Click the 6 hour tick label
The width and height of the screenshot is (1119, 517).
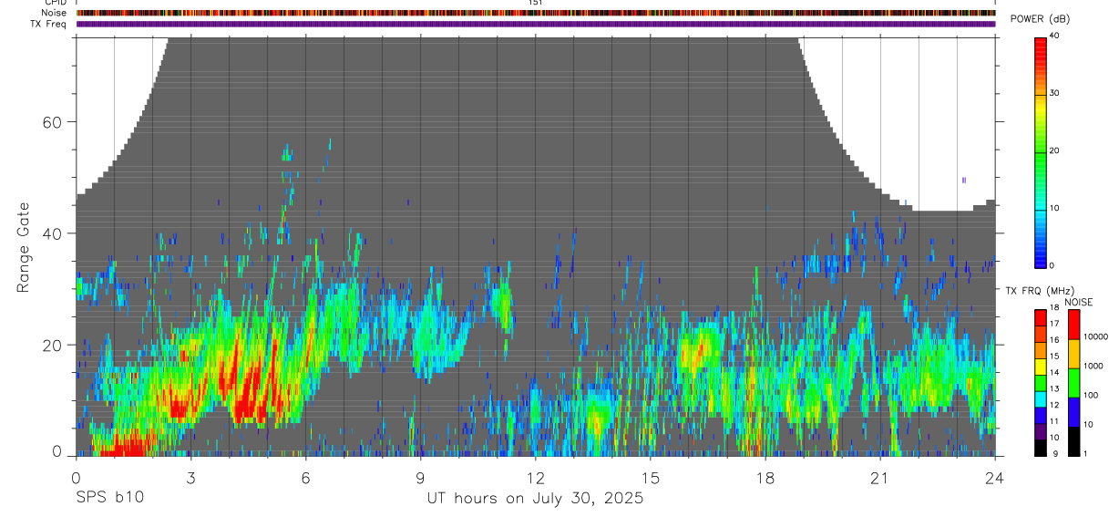click(305, 478)
